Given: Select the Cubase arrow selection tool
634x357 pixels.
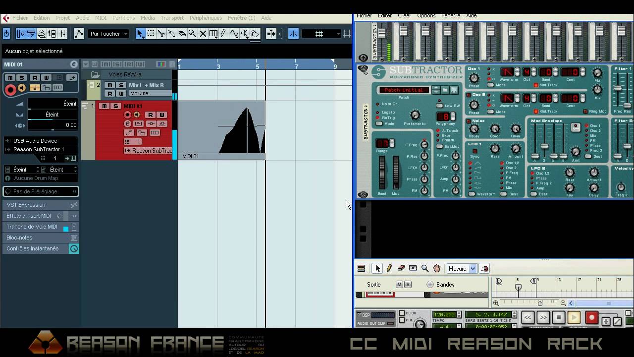Looking at the screenshot, I should [x=140, y=34].
